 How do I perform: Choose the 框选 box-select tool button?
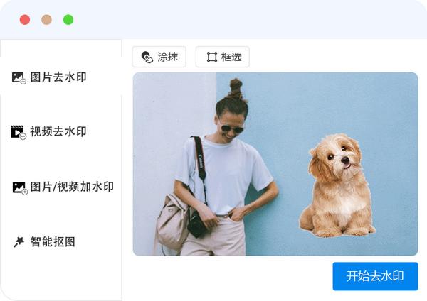click(x=223, y=57)
